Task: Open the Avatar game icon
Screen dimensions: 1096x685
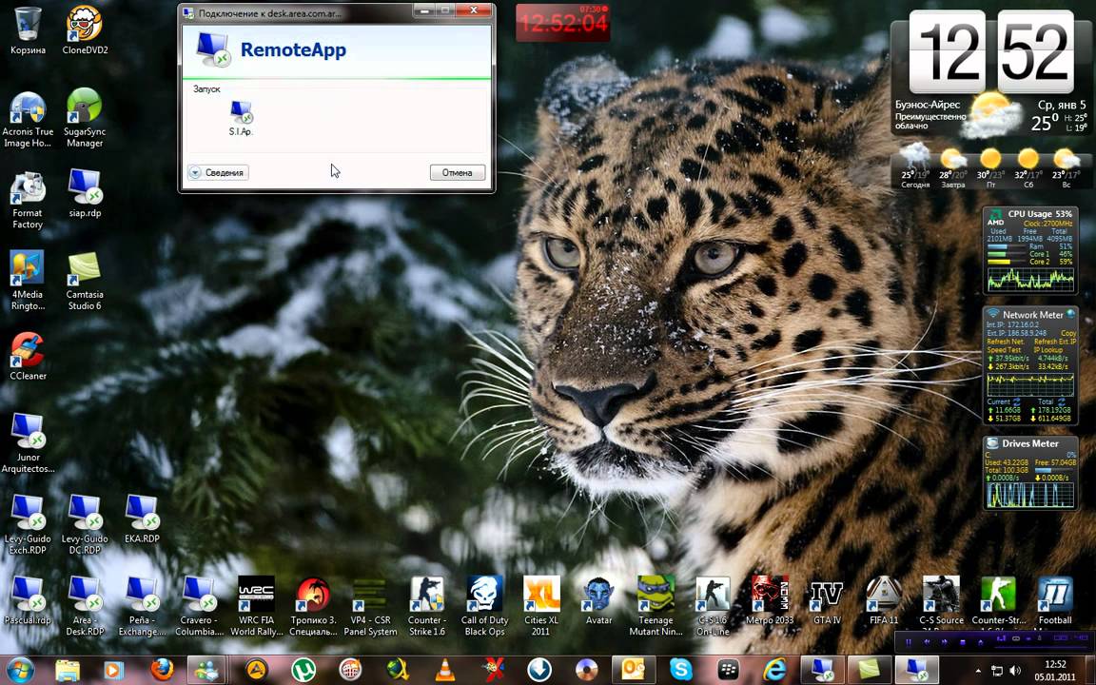Action: click(x=599, y=599)
